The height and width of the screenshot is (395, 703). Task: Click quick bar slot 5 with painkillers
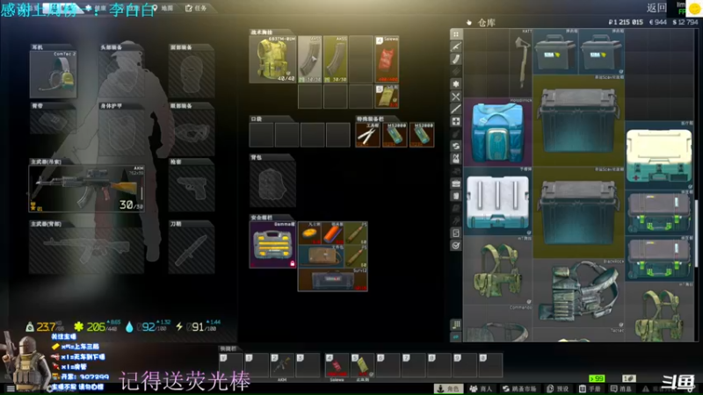[363, 364]
